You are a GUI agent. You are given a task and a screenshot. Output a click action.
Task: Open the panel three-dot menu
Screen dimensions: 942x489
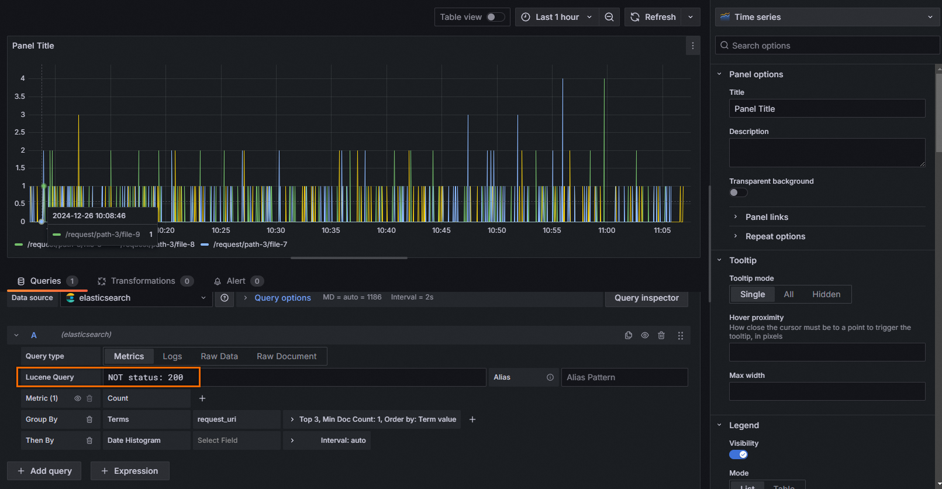click(692, 46)
